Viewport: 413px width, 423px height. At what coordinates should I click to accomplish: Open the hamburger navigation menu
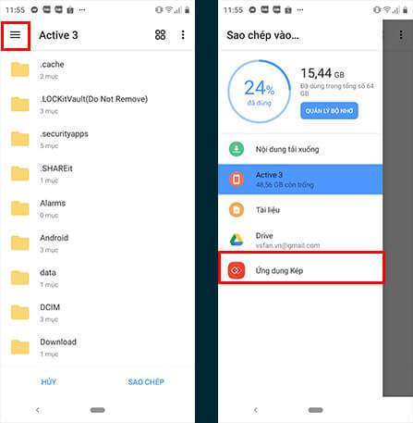15,35
